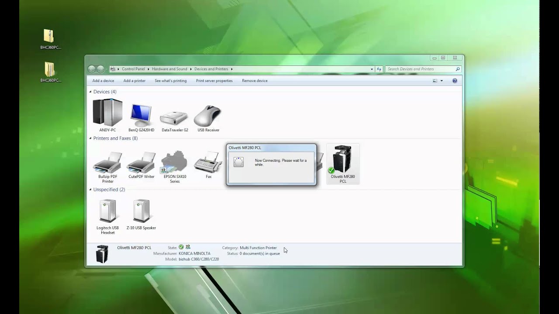Open the first BHC360PC zipped folder on the desktop
The width and height of the screenshot is (559, 314).
(49, 36)
